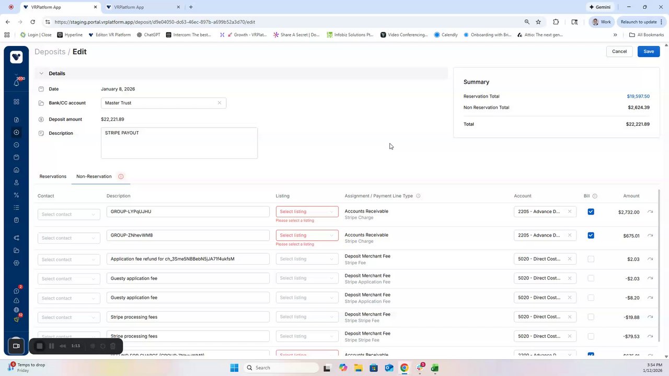
Task: Expand the hidden bookmarks chevron
Action: pyautogui.click(x=615, y=35)
